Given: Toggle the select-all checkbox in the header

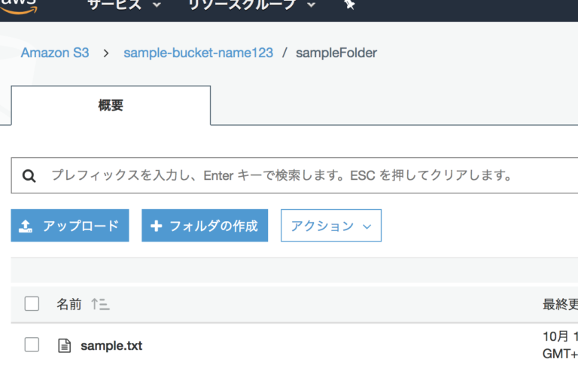Looking at the screenshot, I should [x=32, y=304].
